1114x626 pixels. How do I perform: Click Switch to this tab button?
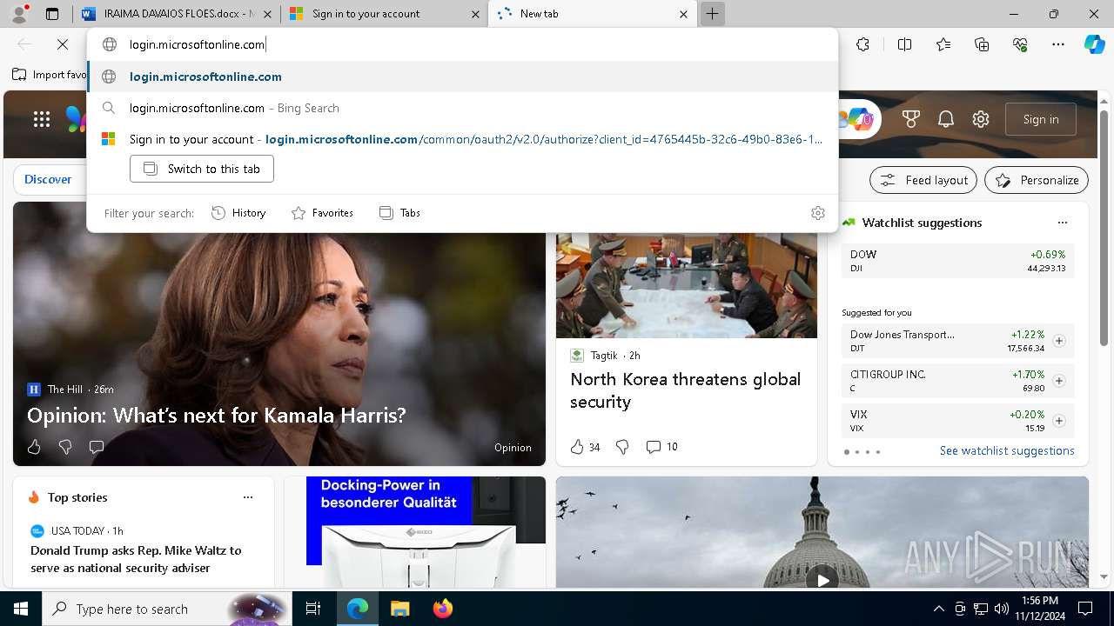coord(202,169)
